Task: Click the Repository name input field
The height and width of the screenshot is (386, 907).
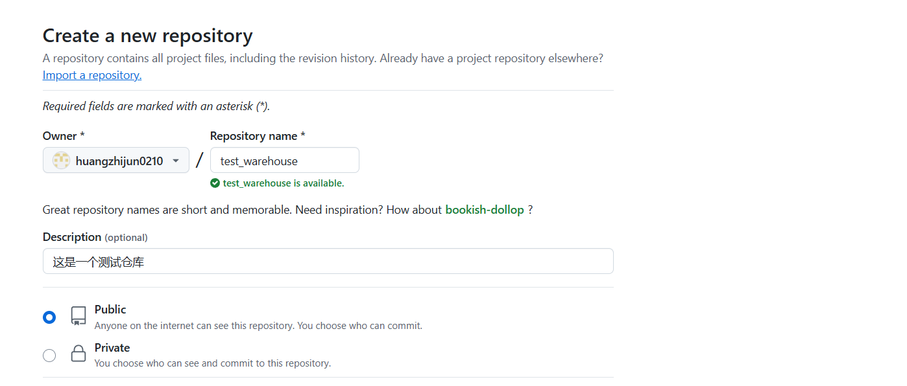Action: pyautogui.click(x=285, y=160)
